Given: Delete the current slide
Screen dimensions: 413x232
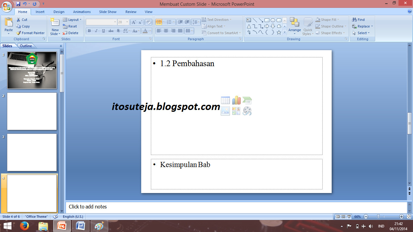Looking at the screenshot, I should tap(71, 33).
